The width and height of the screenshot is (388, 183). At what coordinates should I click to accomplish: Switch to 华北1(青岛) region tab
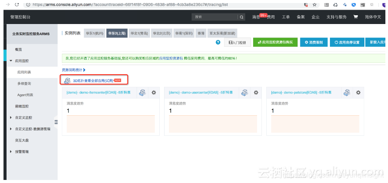tap(139, 34)
